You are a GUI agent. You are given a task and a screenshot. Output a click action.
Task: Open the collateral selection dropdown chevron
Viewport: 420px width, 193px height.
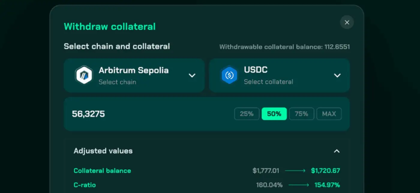click(337, 75)
